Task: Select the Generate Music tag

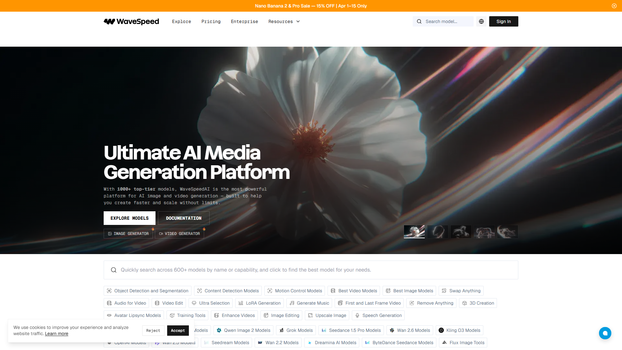Action: [x=309, y=303]
